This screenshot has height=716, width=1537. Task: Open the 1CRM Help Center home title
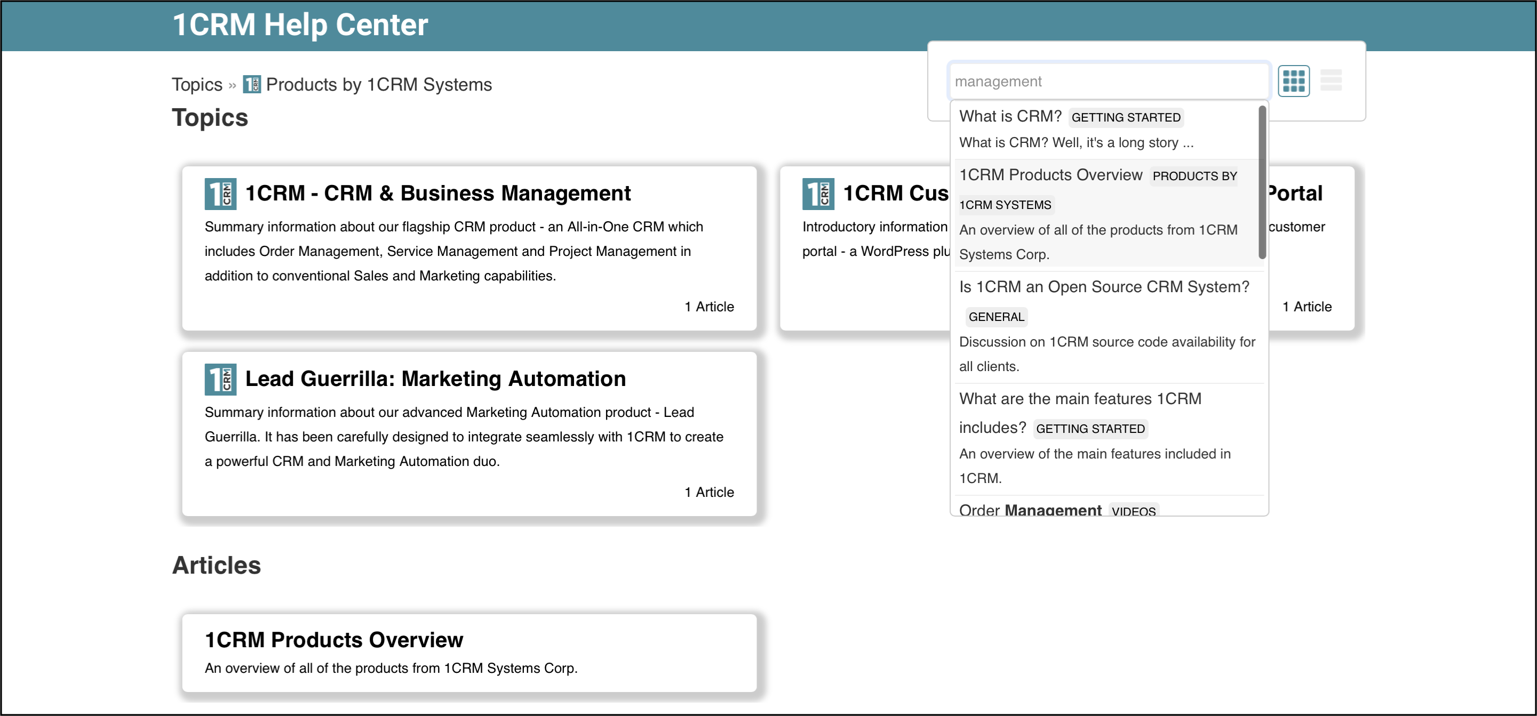[x=300, y=25]
